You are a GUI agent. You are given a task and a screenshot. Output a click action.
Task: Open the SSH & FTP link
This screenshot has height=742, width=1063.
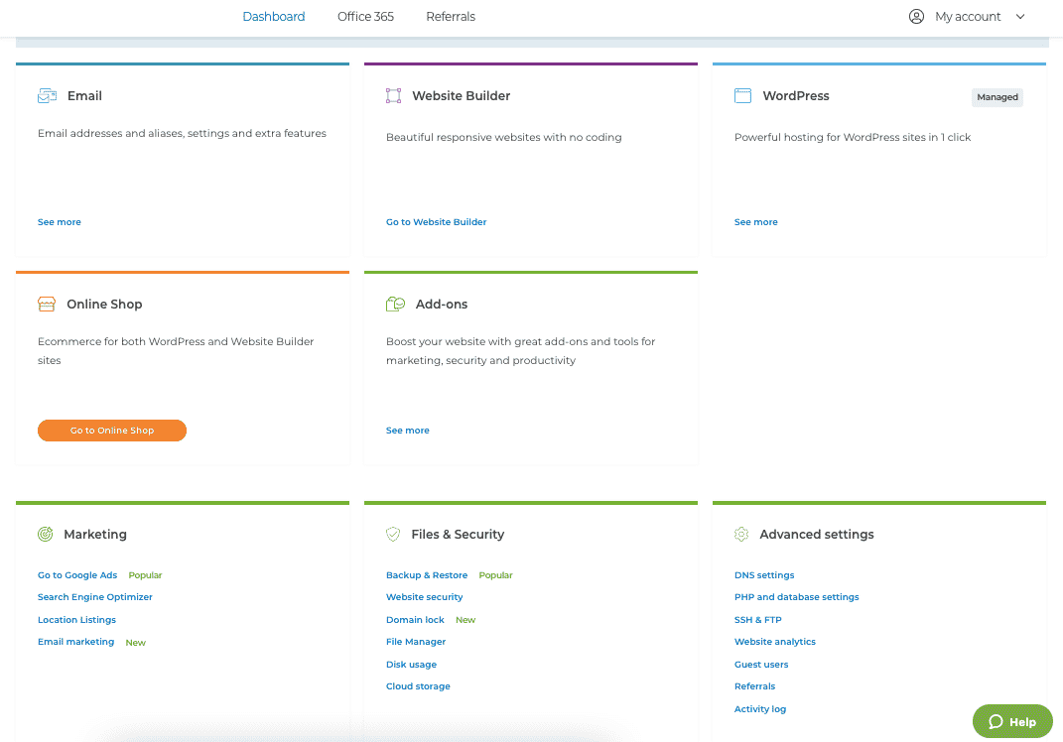[x=758, y=620]
